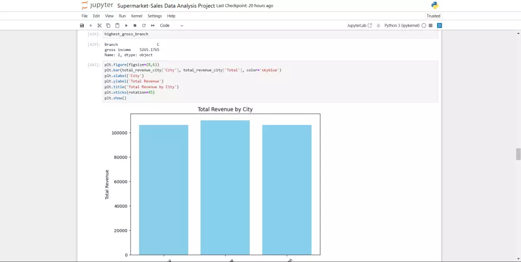Image resolution: width=521 pixels, height=262 pixels.
Task: Click the 'Name: 2, dtype: object' output line
Action: click(x=128, y=55)
